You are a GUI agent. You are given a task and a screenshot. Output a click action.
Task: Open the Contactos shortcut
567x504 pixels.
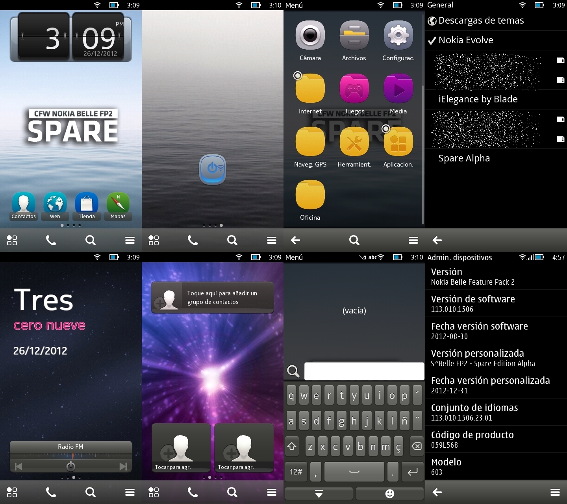(24, 206)
